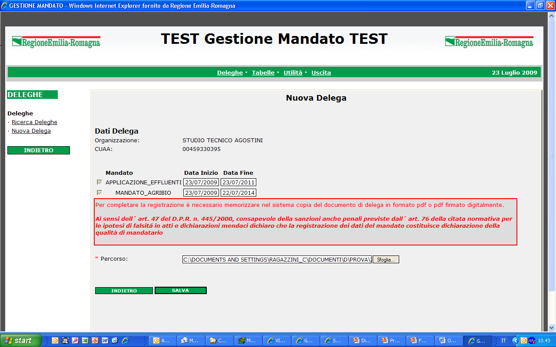Click the blue waveform system tray icon
Image resolution: width=556 pixels, height=347 pixels.
[x=531, y=340]
